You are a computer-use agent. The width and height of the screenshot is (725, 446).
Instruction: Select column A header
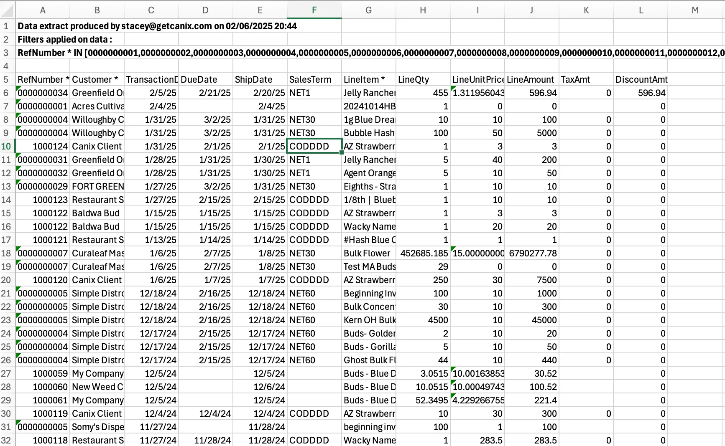43,10
